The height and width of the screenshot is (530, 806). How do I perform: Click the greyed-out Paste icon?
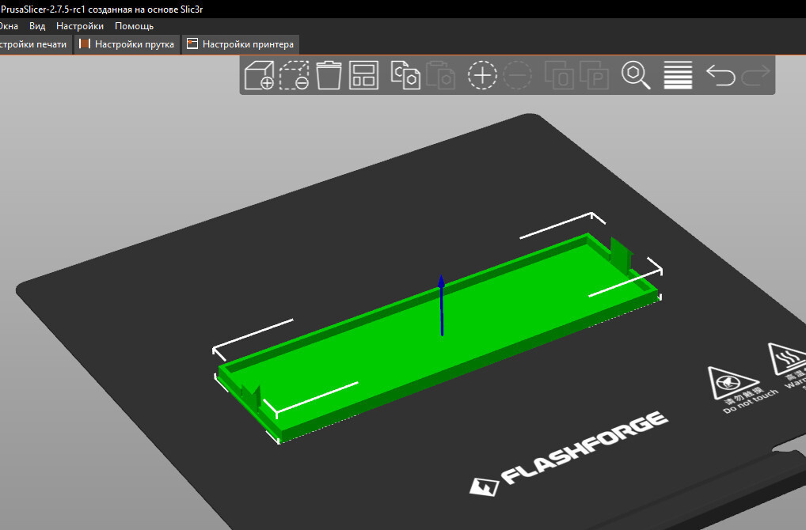(440, 75)
